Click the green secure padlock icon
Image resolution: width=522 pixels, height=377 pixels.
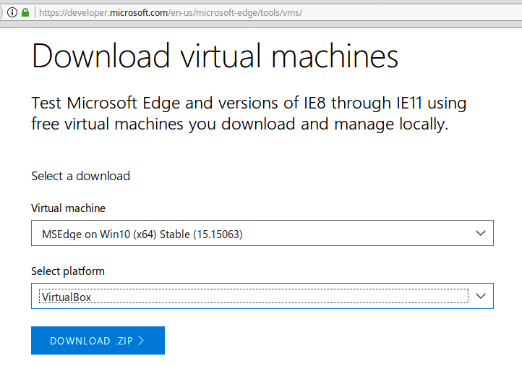tap(25, 13)
